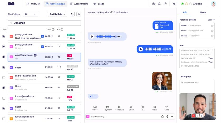
Task: Toggle to-do checkbox for second guys@gmail.com row
Action: coord(4,47)
